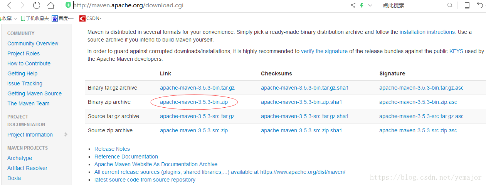
Task: Click the mobile device icon in toolbar
Action: [x=467, y=5]
